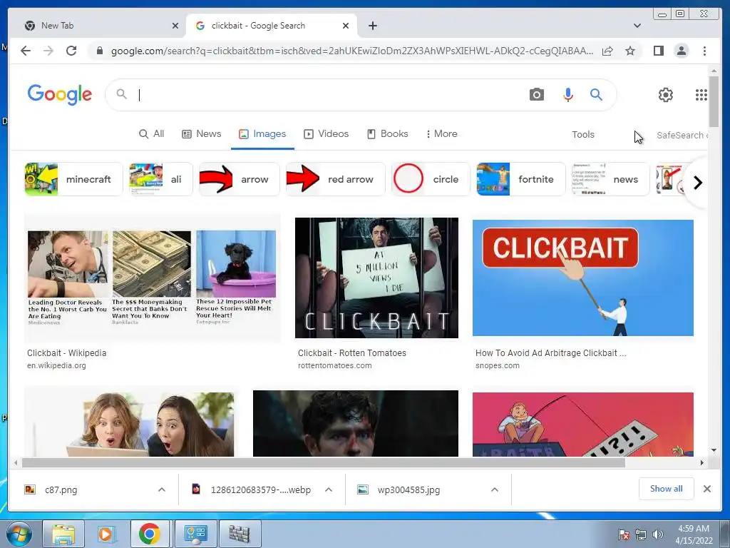Click Show all downloads
The width and height of the screenshot is (730, 548).
point(667,489)
